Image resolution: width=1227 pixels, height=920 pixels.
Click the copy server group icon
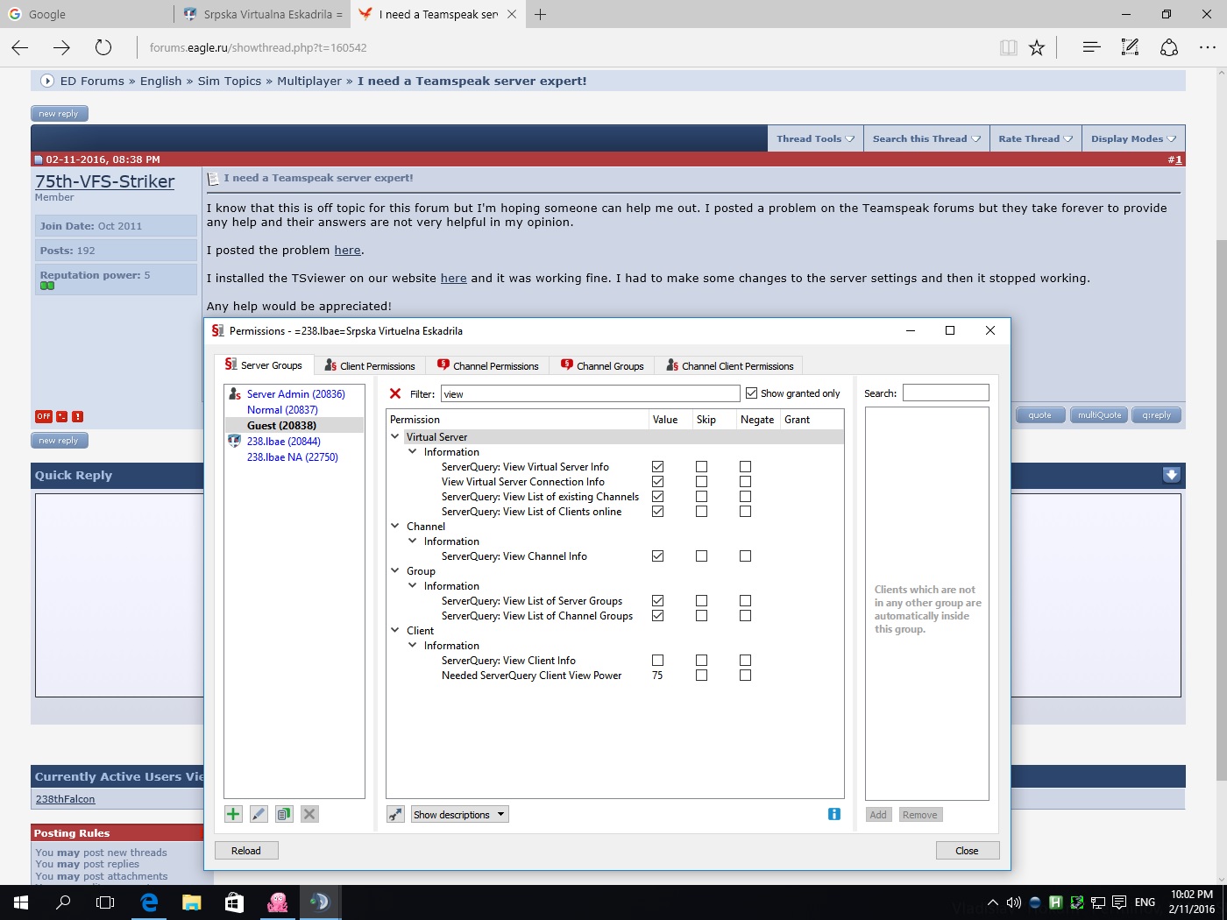pyautogui.click(x=284, y=814)
